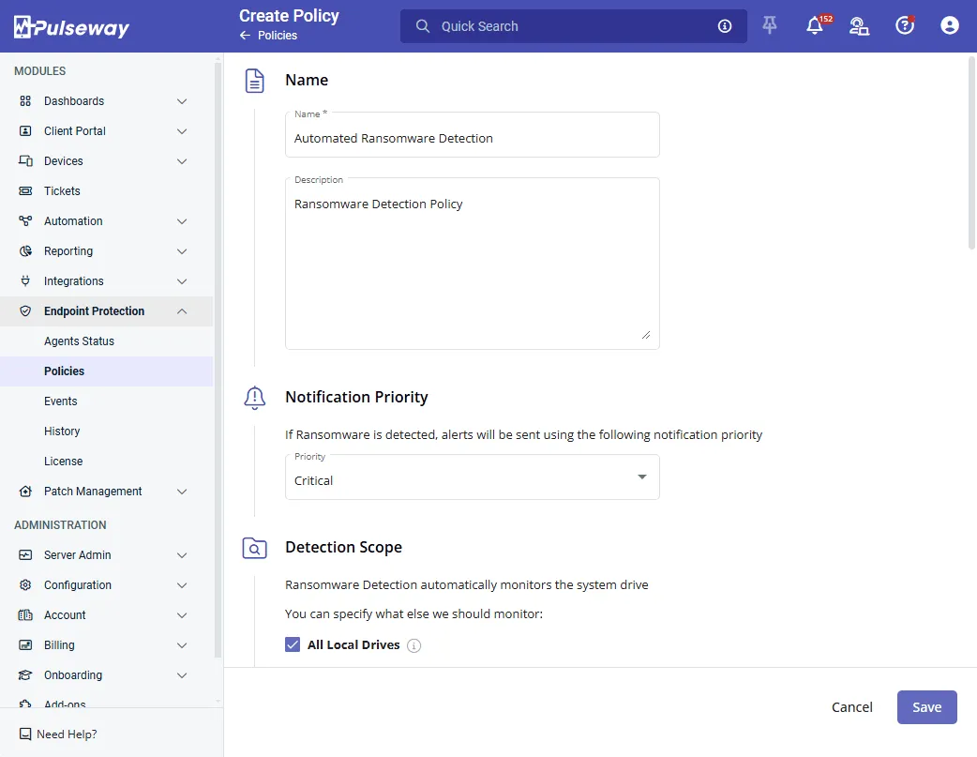Open Agents Status in the sidebar
Viewport: 977px width, 757px height.
coord(79,341)
